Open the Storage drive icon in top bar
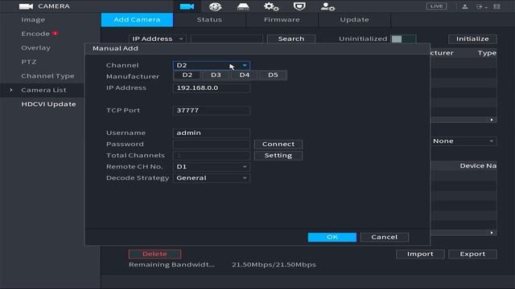Screen dimensions: 515x289 tap(243, 6)
